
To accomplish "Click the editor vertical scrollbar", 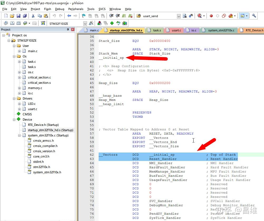I will coord(262,105).
